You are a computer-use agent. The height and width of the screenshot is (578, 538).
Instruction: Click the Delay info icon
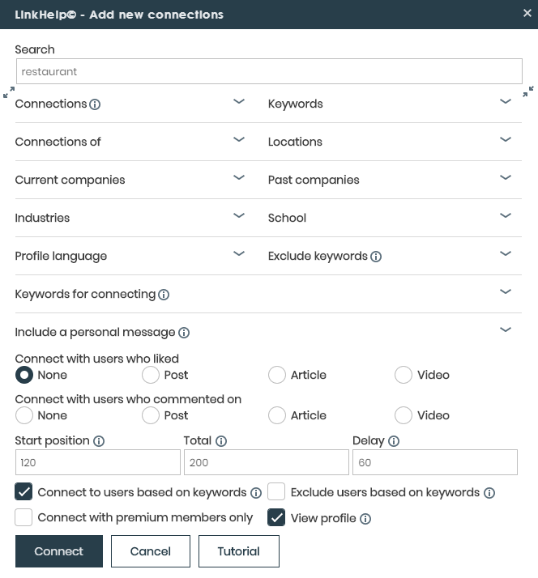tap(394, 441)
